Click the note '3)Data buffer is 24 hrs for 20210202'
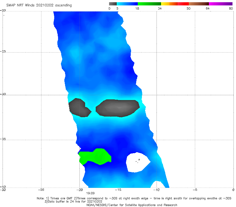 (x=73, y=202)
